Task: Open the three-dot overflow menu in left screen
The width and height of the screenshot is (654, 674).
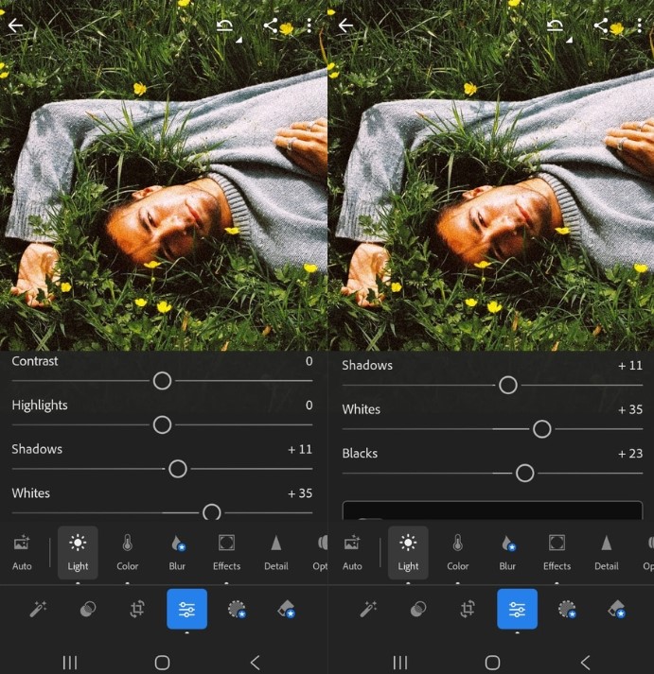Action: 309,26
